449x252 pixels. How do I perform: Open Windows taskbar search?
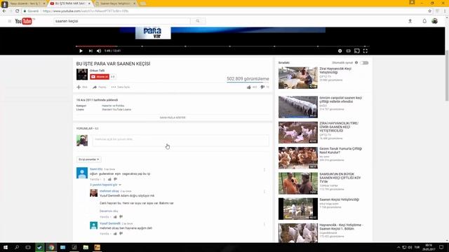[x=17, y=247]
